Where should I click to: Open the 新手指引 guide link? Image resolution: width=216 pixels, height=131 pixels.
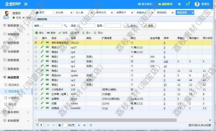pos(145,4)
